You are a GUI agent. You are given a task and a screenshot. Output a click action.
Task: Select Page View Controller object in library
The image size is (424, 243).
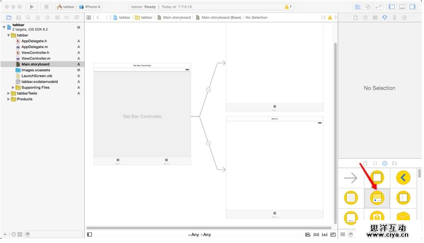[x=351, y=218]
